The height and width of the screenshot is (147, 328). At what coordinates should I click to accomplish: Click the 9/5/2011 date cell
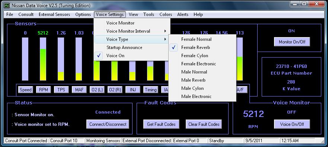point(261,141)
